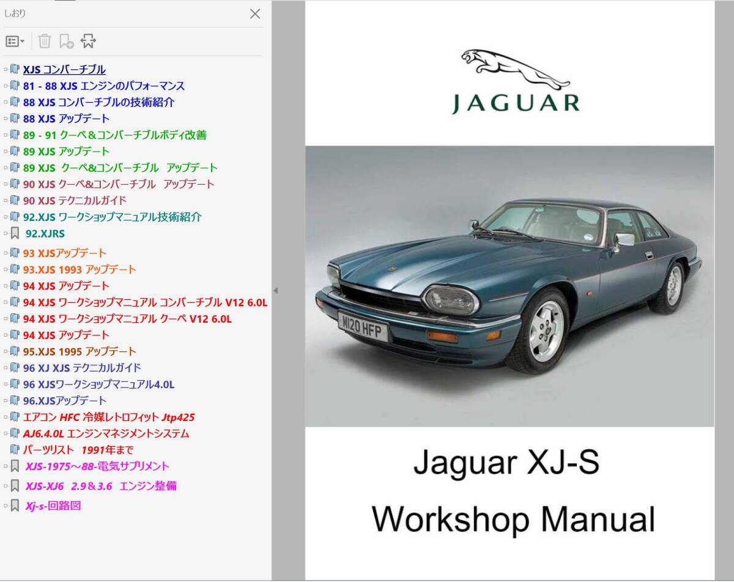The width and height of the screenshot is (734, 582).
Task: Click the Jaguar XJ-S Workshop Manual title
Action: tap(513, 491)
